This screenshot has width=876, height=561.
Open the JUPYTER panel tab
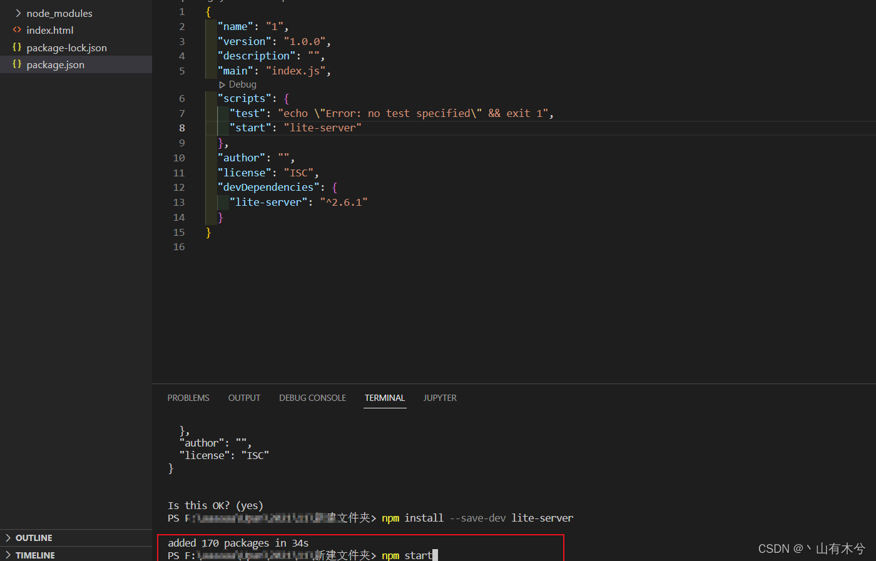tap(440, 398)
